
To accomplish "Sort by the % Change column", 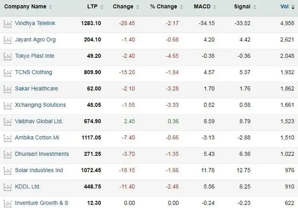I will (x=163, y=7).
